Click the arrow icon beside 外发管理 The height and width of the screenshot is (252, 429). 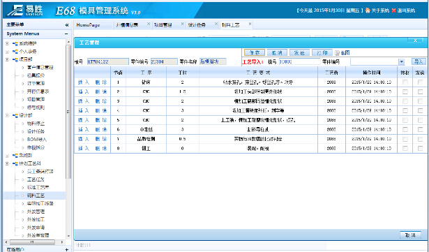pos(23,212)
